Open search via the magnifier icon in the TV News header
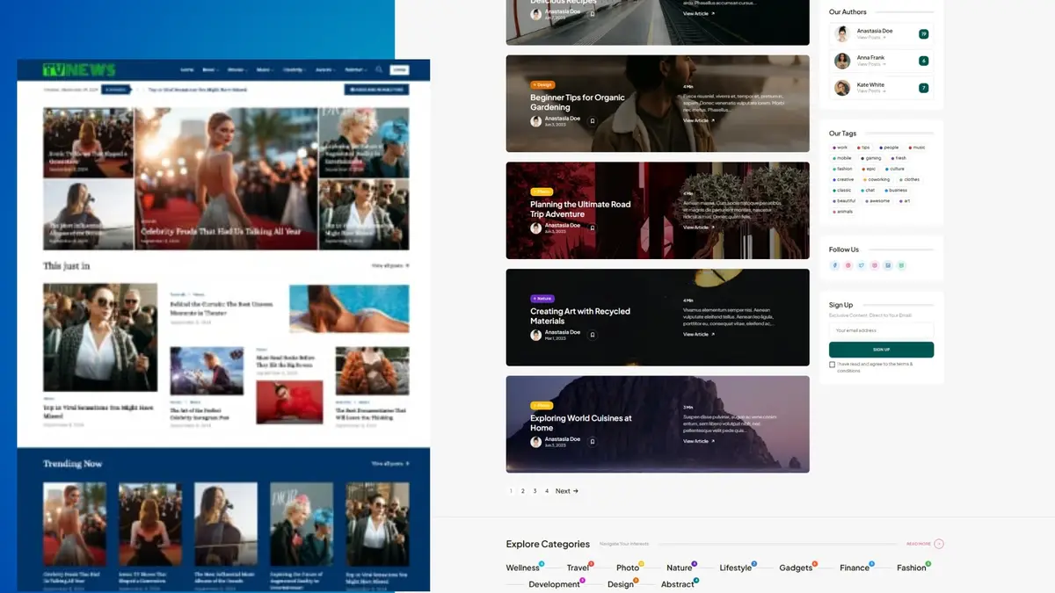Image resolution: width=1055 pixels, height=593 pixels. [379, 69]
